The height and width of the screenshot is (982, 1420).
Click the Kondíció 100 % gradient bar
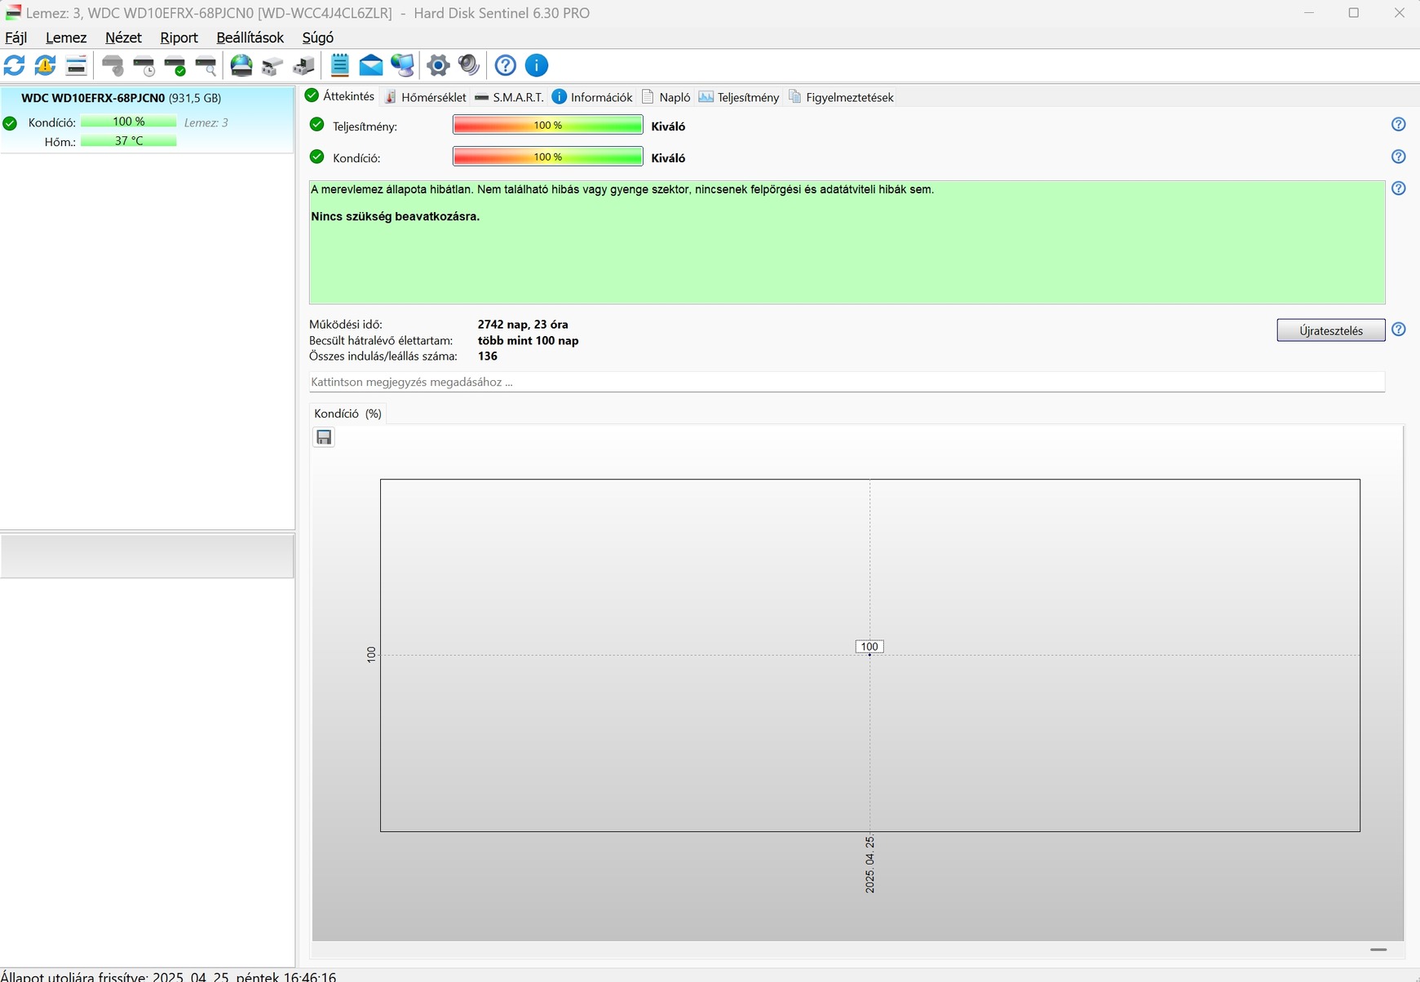pyautogui.click(x=548, y=157)
